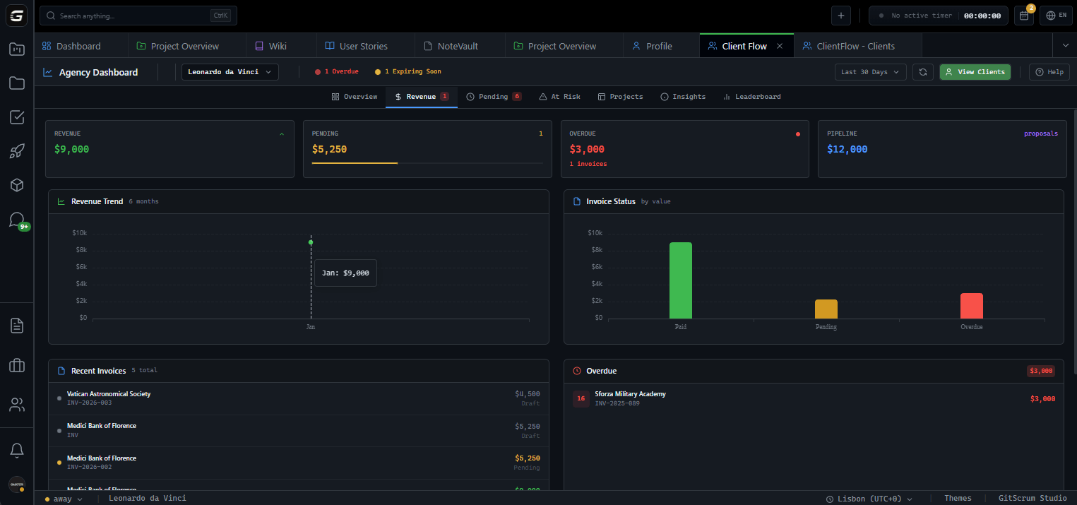Click the View Clients button
Viewport: 1077px width, 505px height.
click(x=975, y=71)
